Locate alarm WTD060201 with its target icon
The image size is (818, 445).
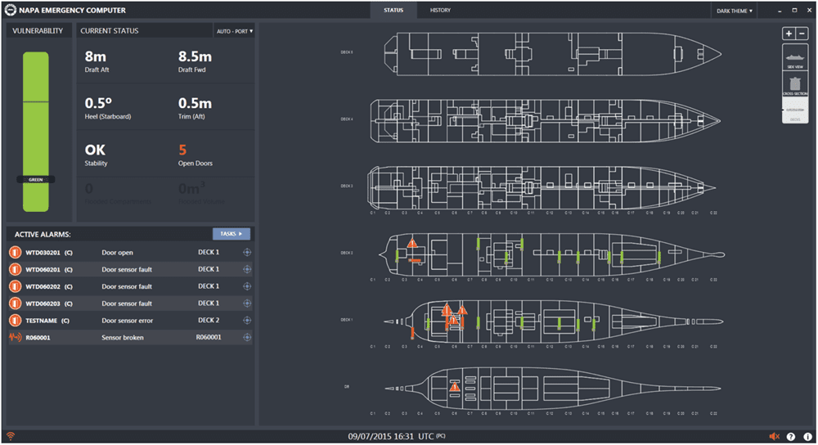(x=247, y=270)
